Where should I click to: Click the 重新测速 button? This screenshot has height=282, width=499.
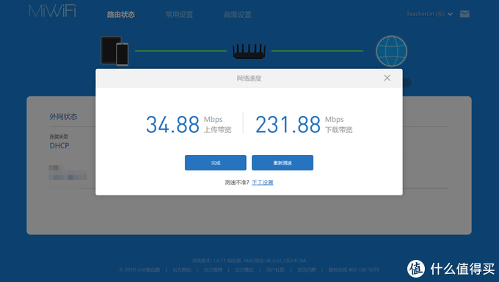point(283,163)
